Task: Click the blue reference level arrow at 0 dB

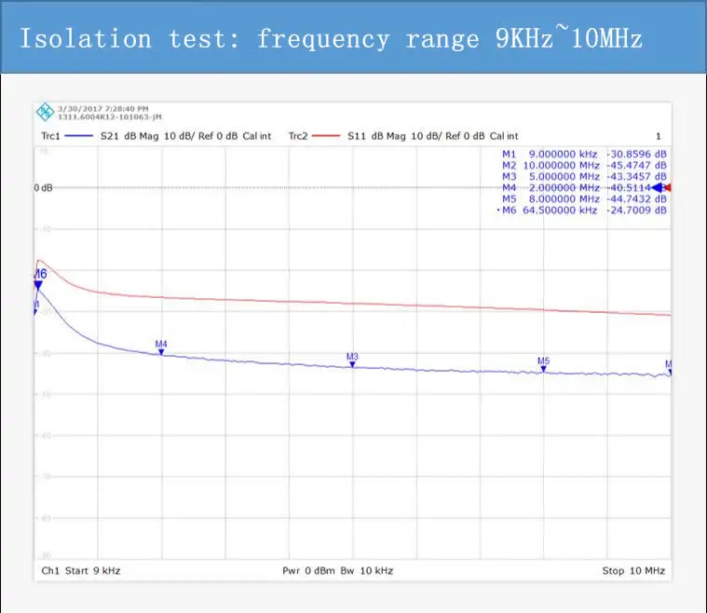Action: pos(658,187)
